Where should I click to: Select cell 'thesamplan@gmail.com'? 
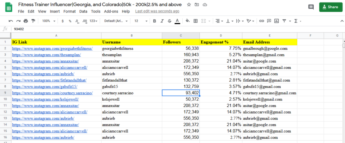coord(269,55)
